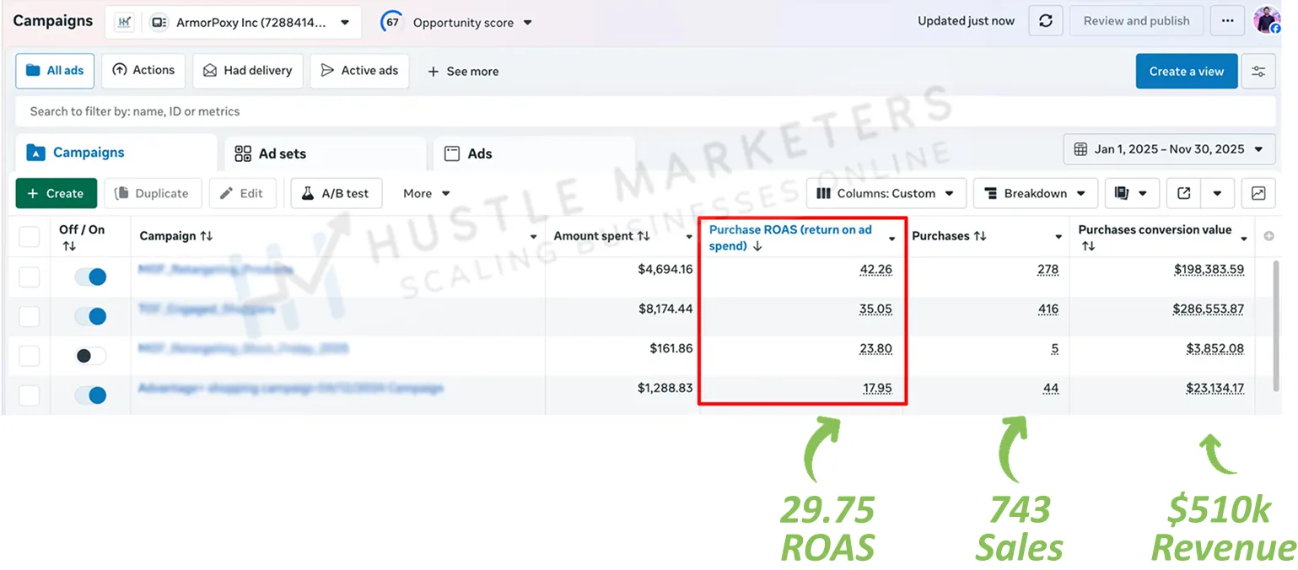This screenshot has height=570, width=1298.
Task: Click the 278 purchases value
Action: pos(1048,270)
